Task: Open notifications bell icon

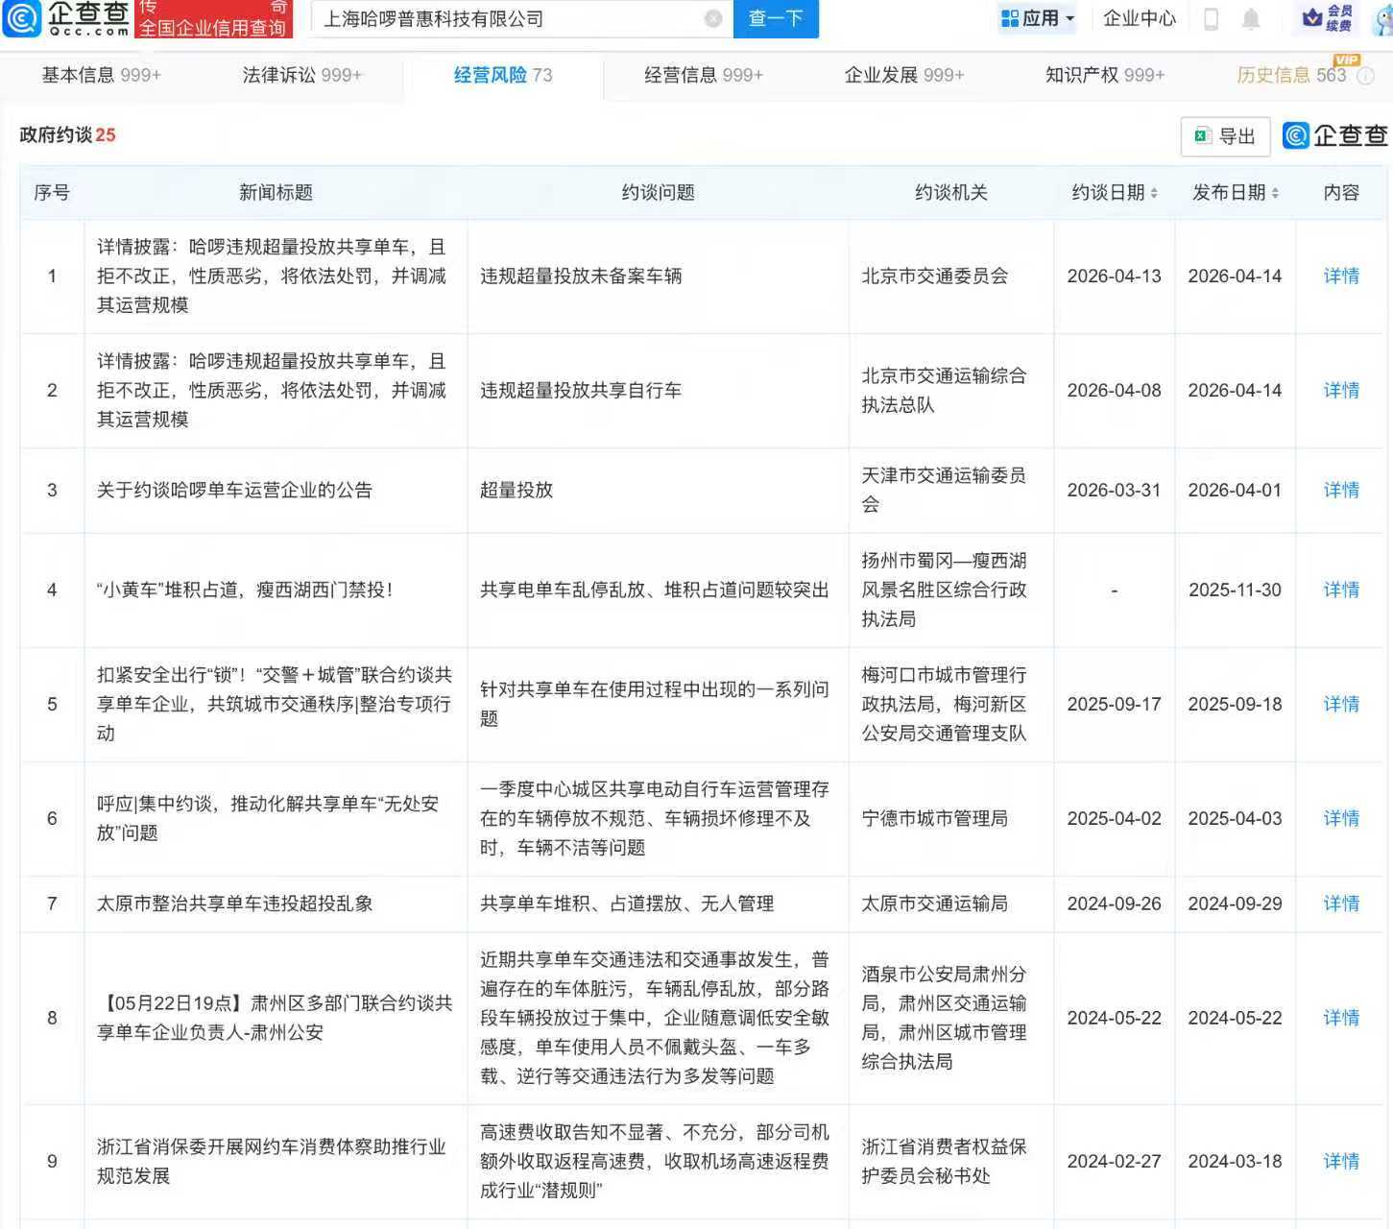Action: [1251, 18]
